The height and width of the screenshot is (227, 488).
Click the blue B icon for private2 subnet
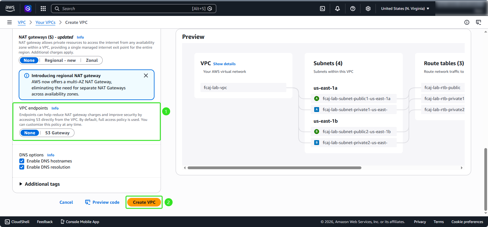tap(317, 143)
